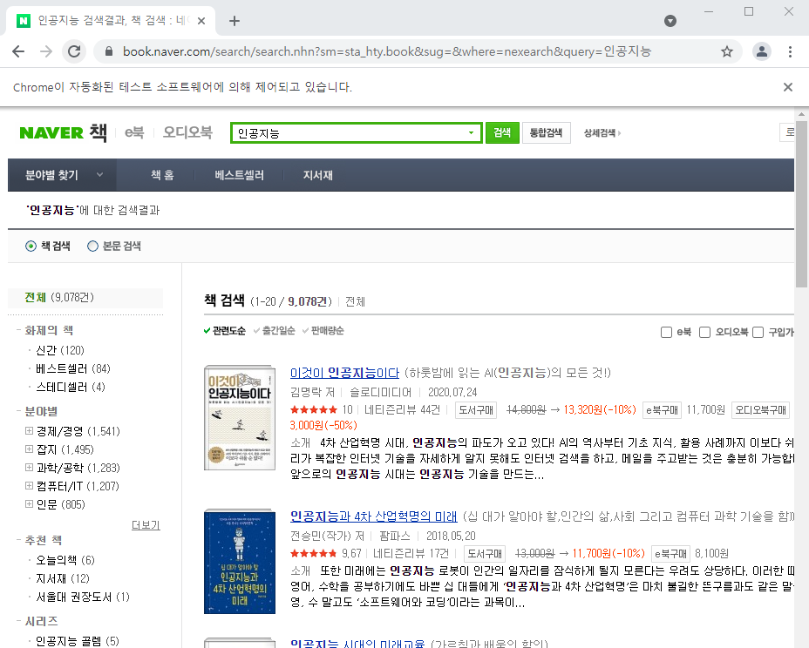Screen dimensions: 809x648
Task: Switch to the e북 section
Action: (134, 132)
